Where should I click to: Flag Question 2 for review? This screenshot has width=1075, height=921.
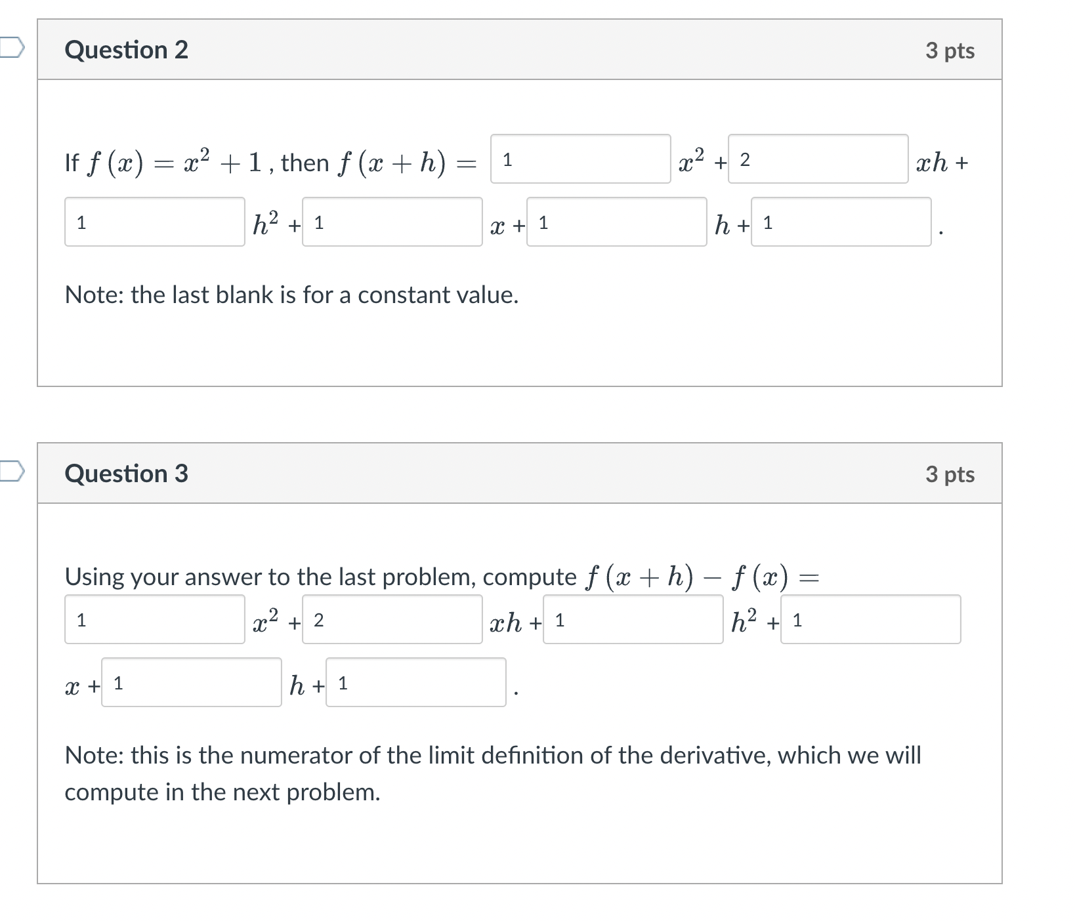click(x=11, y=47)
